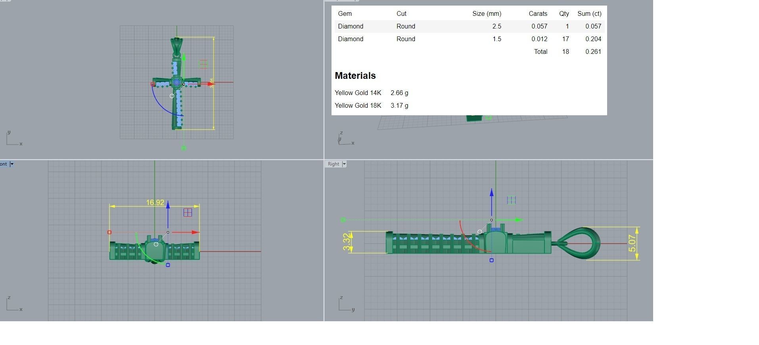Screen dimensions: 759x345
Task: Click the Materials heading
Action: pos(355,76)
